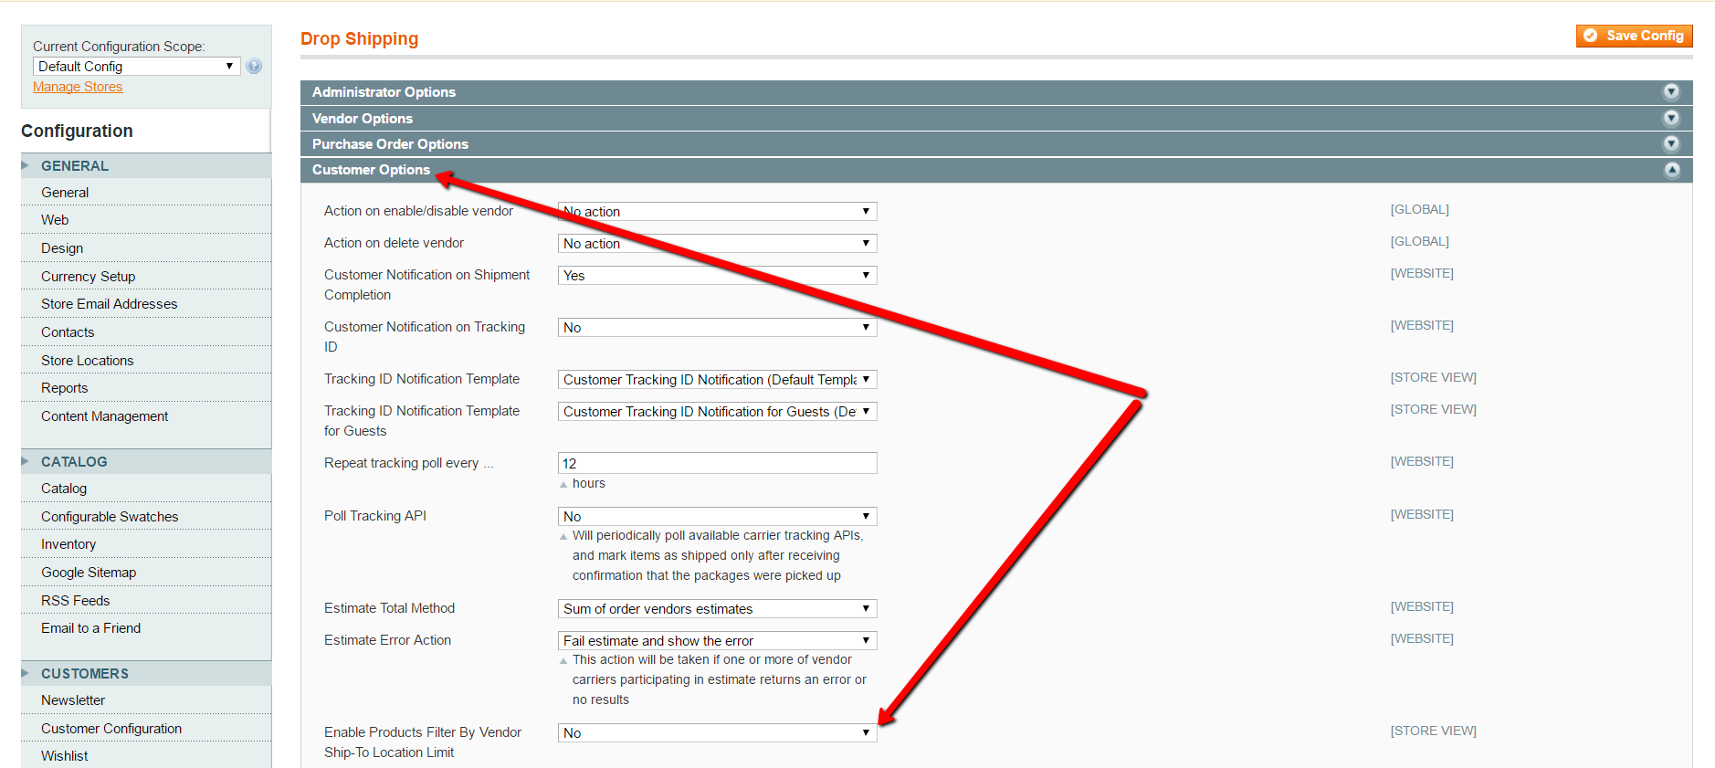This screenshot has width=1715, height=768.
Task: Collapse Customer Options using its arrow icon
Action: pyautogui.click(x=1671, y=170)
